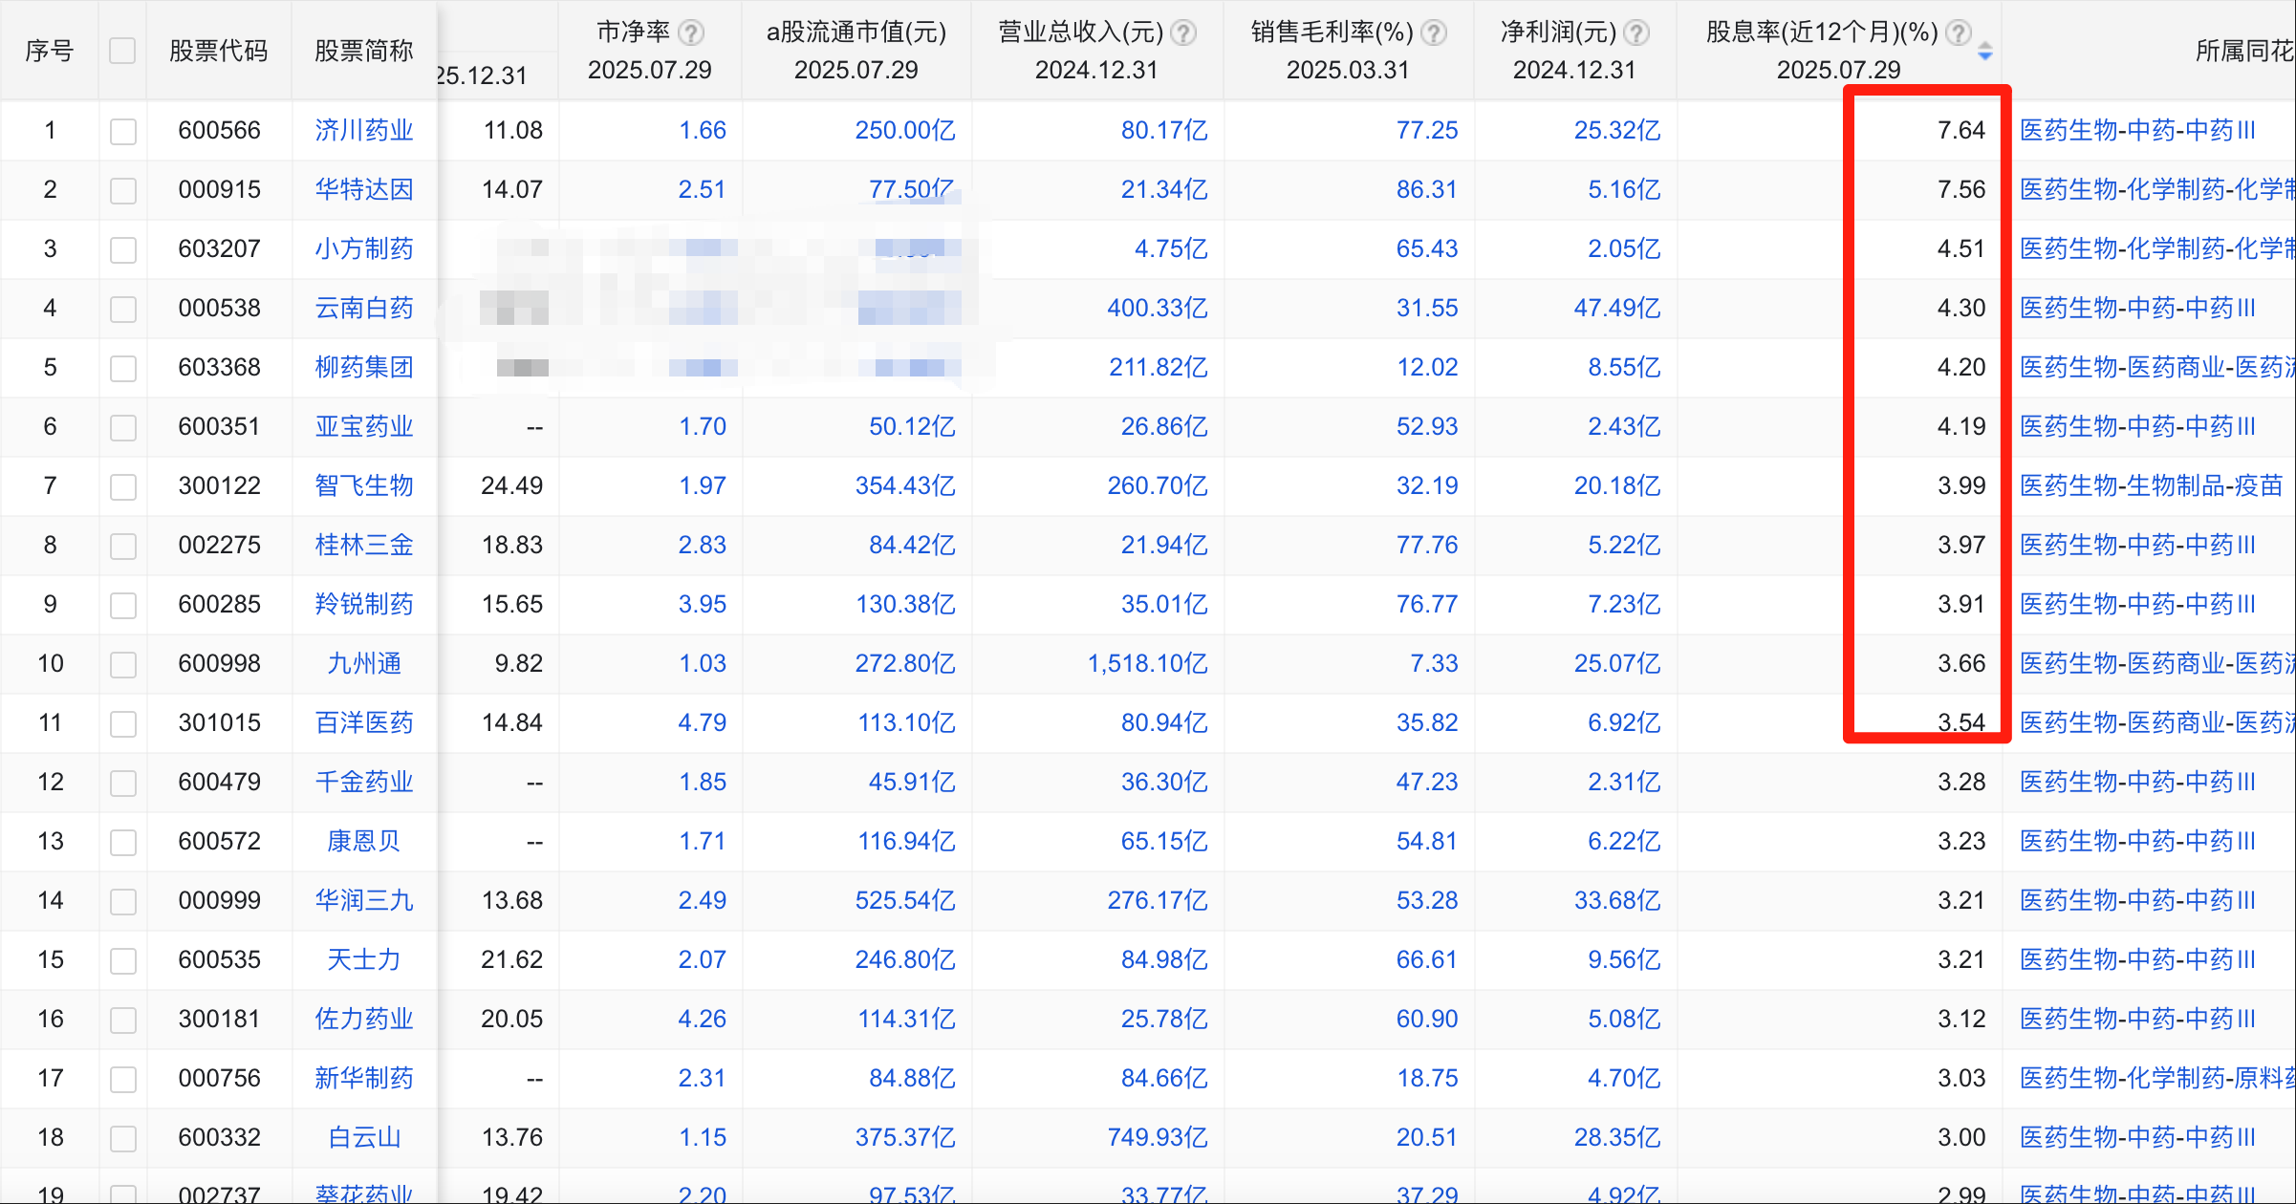Open stock link 华特达因
2296x1204 pixels.
tap(364, 189)
